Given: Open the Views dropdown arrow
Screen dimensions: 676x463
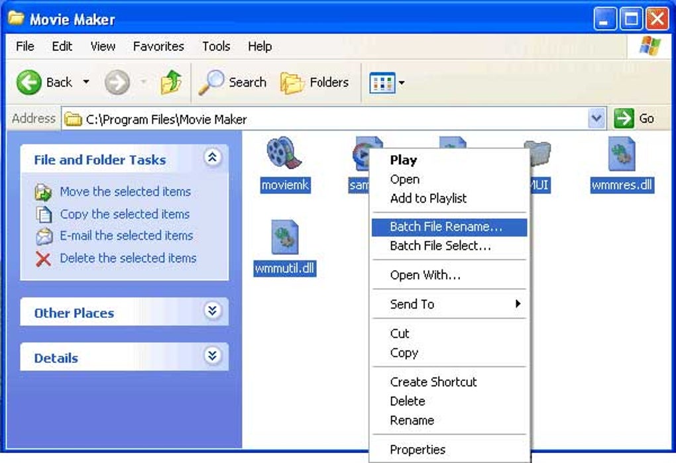Looking at the screenshot, I should pos(402,83).
